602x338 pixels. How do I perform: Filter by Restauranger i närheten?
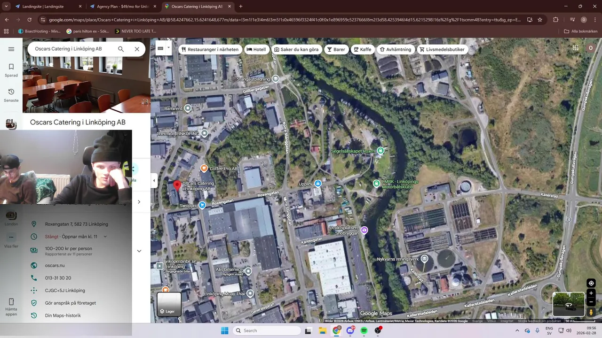coord(210,49)
